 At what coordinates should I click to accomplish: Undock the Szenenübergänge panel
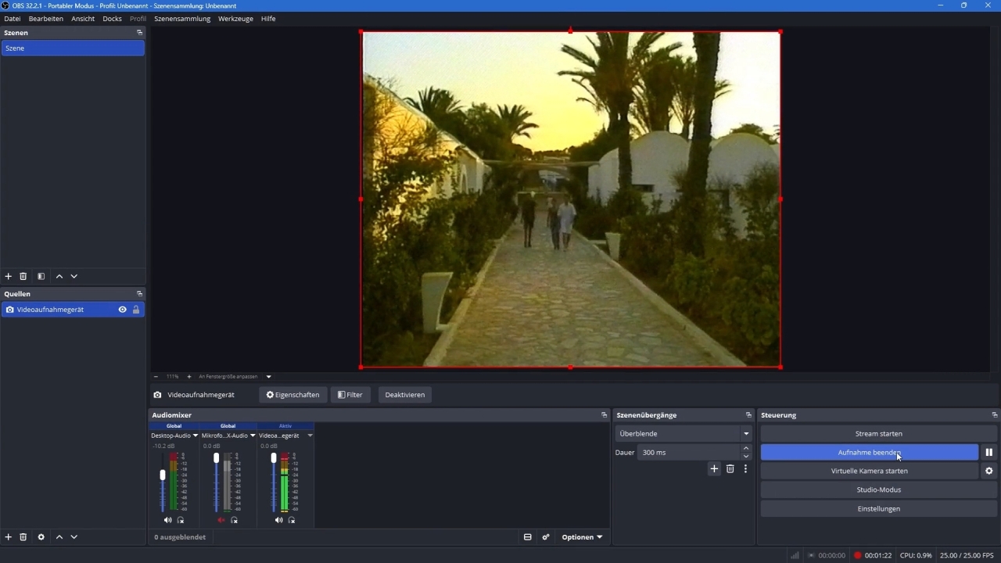tap(748, 415)
